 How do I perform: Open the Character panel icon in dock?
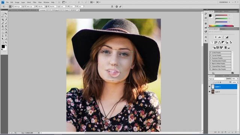pyautogui.click(x=206, y=37)
